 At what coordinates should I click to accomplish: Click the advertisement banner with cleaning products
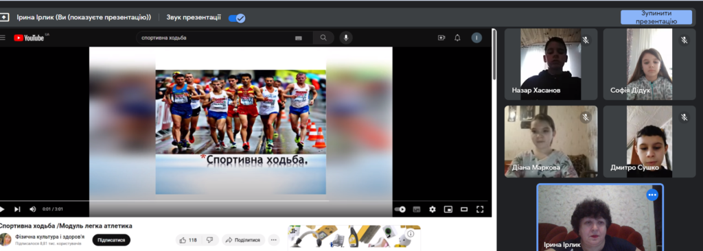[354, 236]
